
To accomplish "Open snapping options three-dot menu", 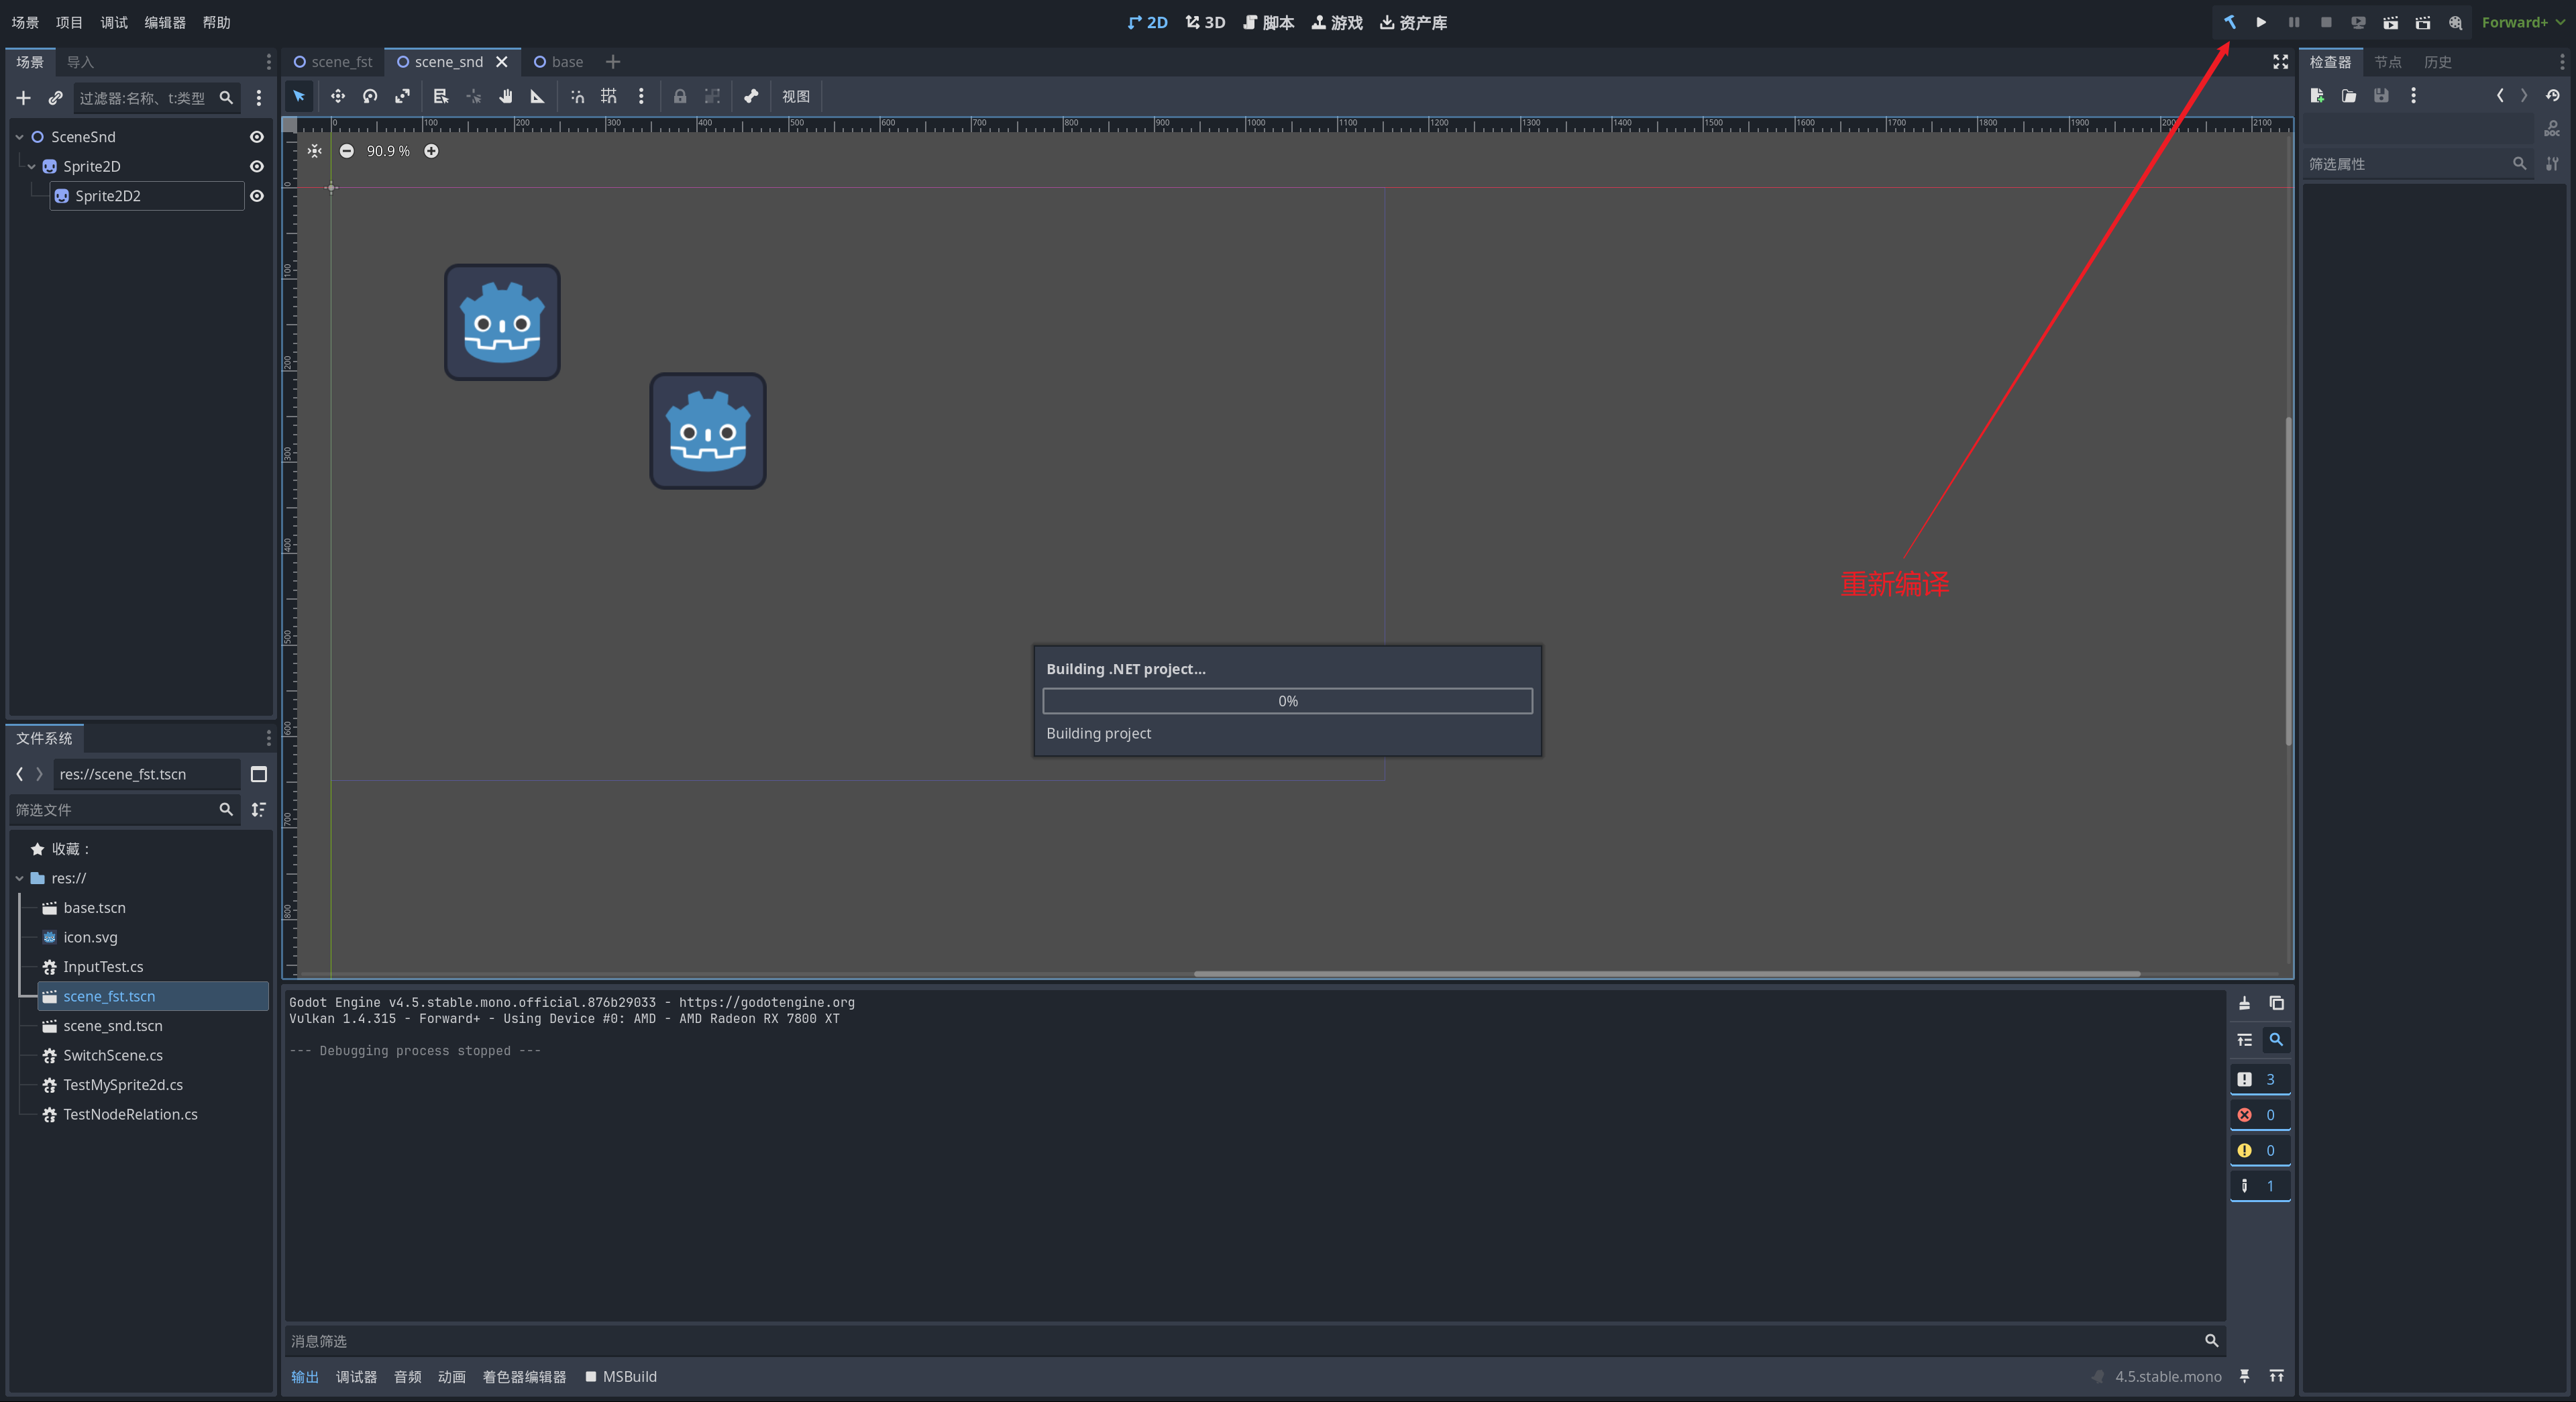I will pyautogui.click(x=641, y=96).
